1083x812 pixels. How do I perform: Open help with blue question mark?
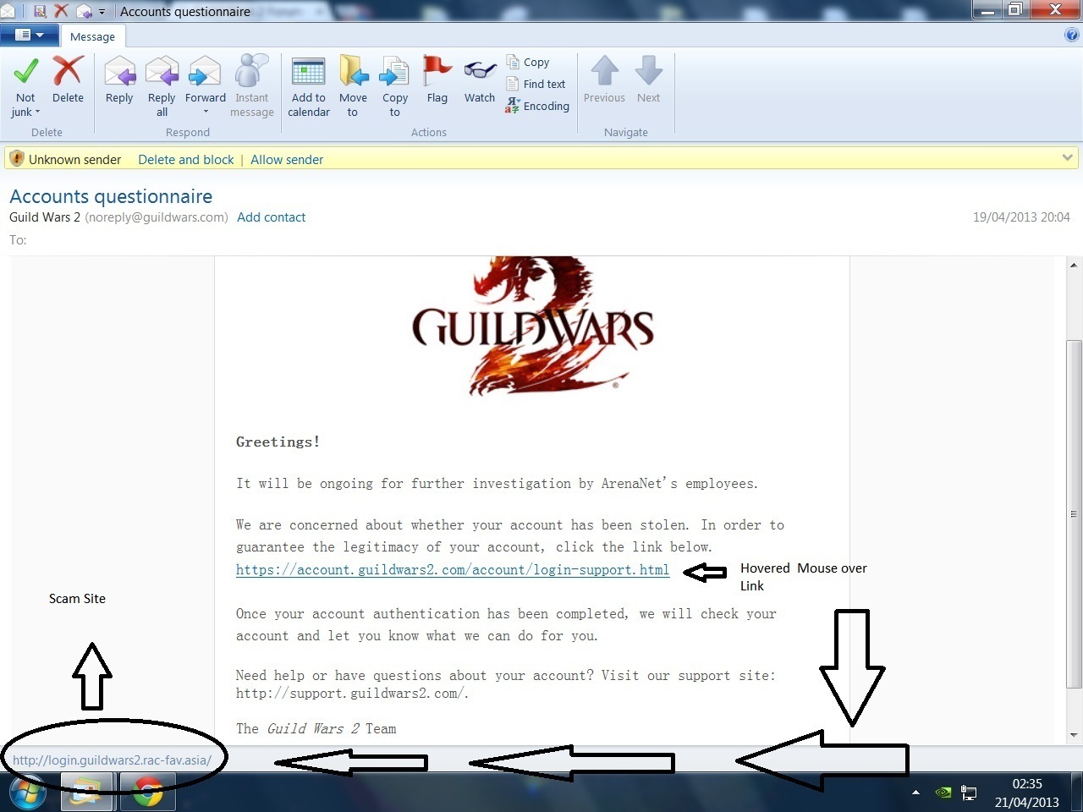(1072, 36)
